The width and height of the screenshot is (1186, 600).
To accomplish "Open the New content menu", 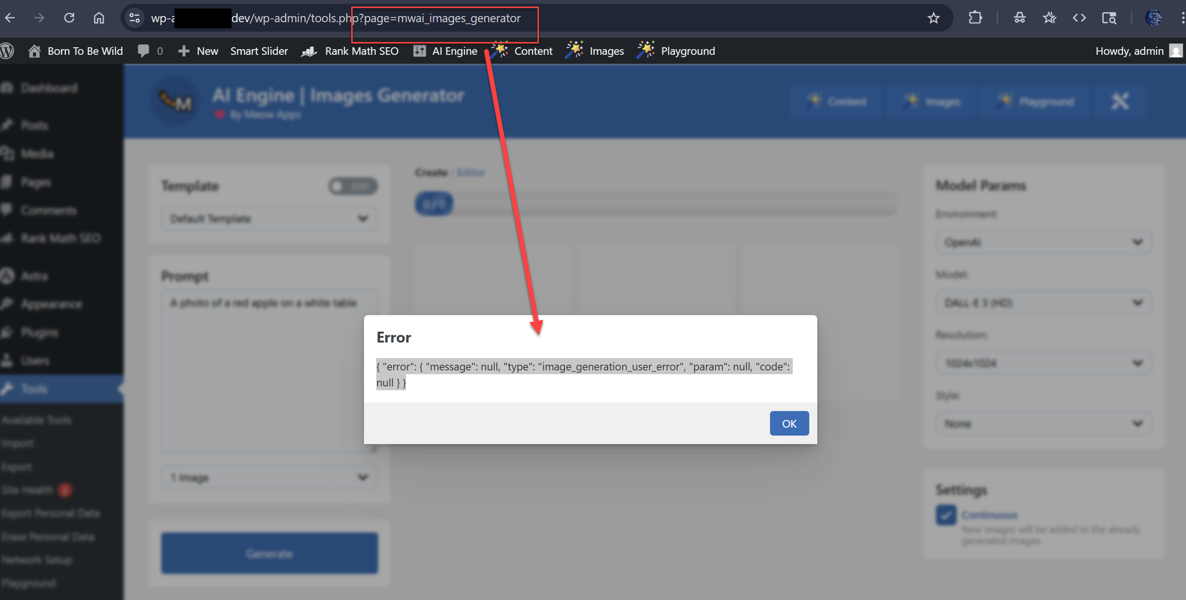I will 198,51.
